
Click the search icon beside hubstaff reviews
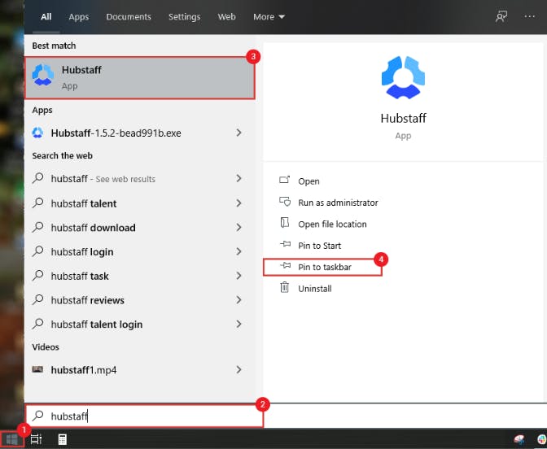pos(37,299)
